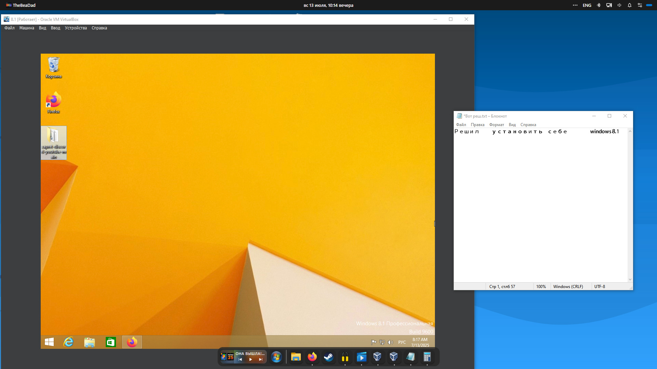Play the media track in dock widget

(250, 359)
